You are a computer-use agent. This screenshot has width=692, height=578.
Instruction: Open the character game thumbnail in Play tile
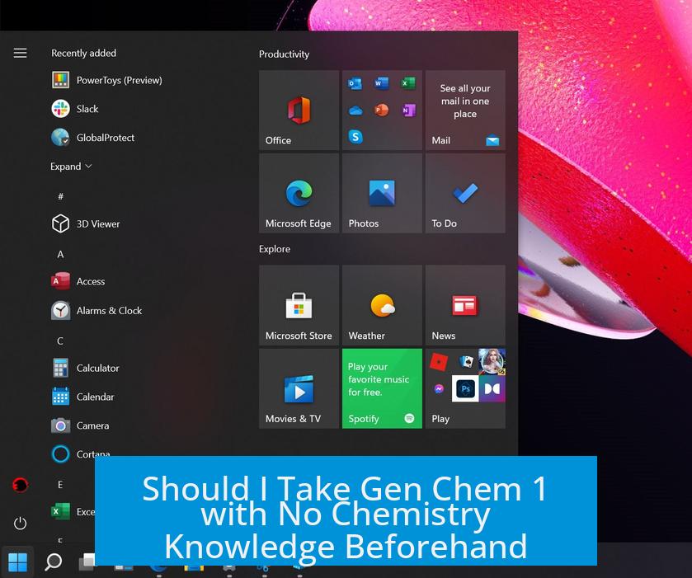pos(492,362)
